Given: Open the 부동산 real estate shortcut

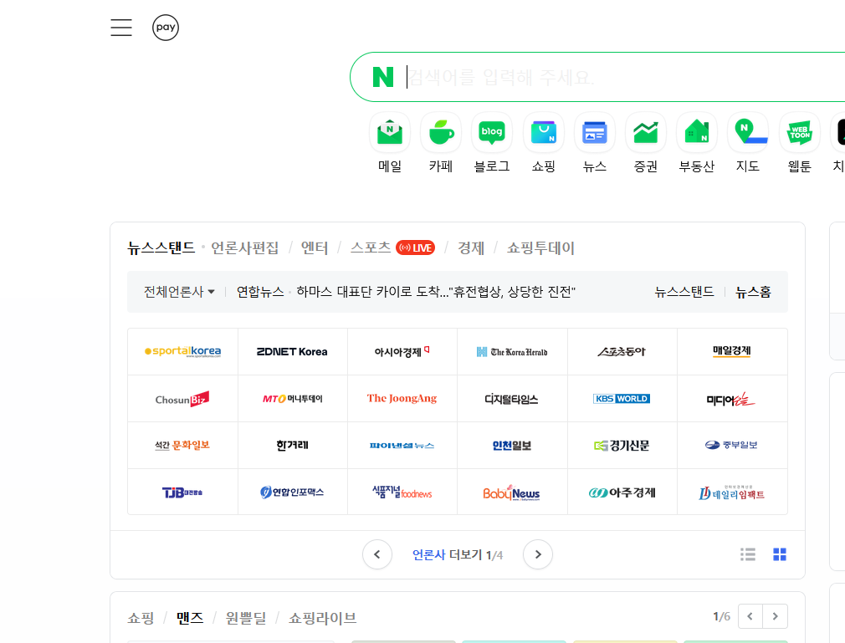Looking at the screenshot, I should point(697,143).
